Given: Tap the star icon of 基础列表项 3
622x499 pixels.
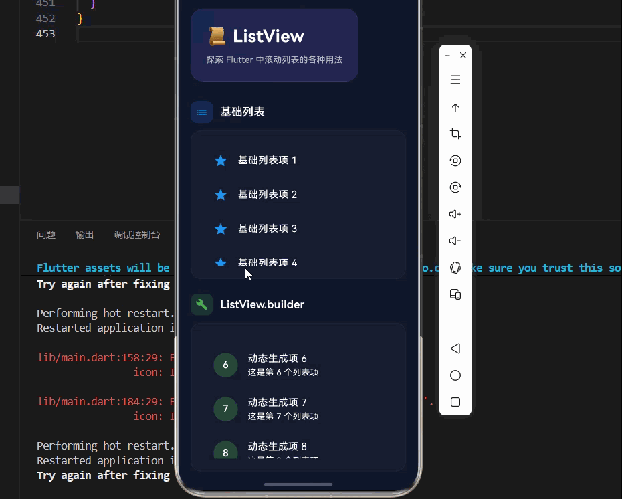Looking at the screenshot, I should pos(221,229).
